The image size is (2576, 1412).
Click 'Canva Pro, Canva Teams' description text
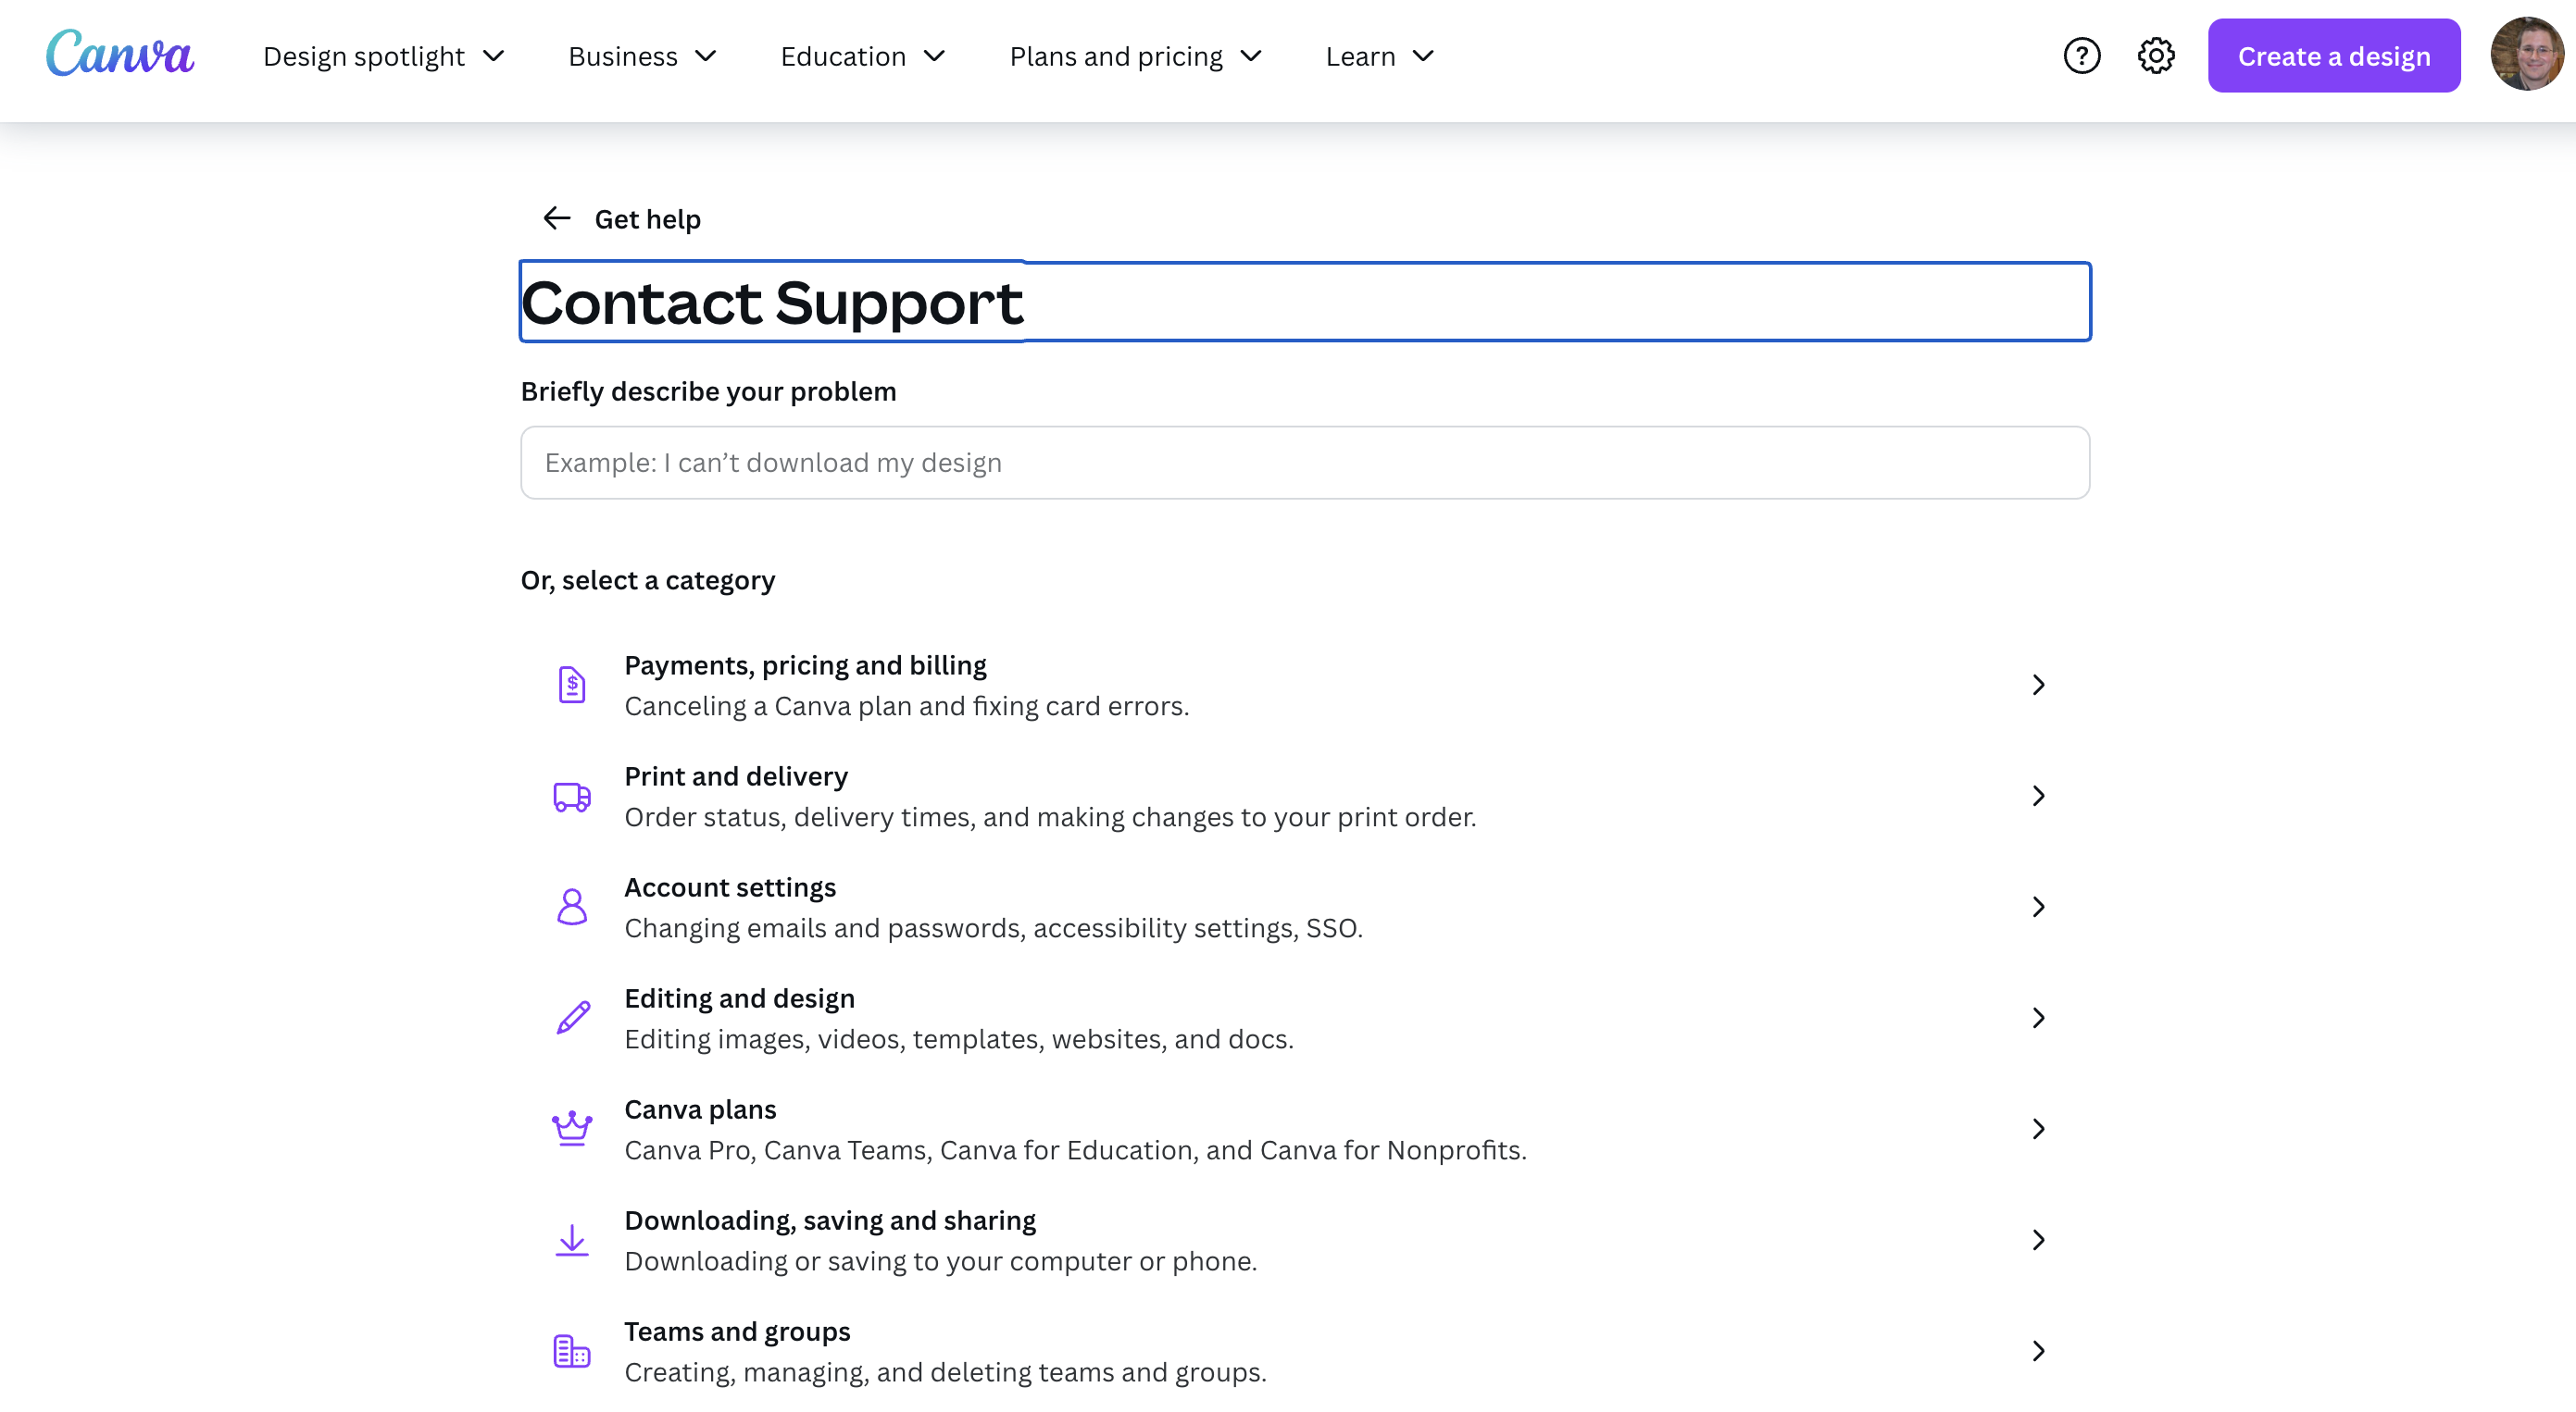(x=1075, y=1149)
